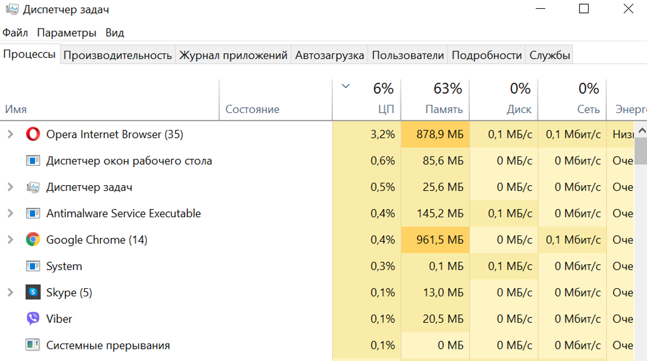Screen dimensions: 647x361
Task: Click the System process icon
Action: 33,266
